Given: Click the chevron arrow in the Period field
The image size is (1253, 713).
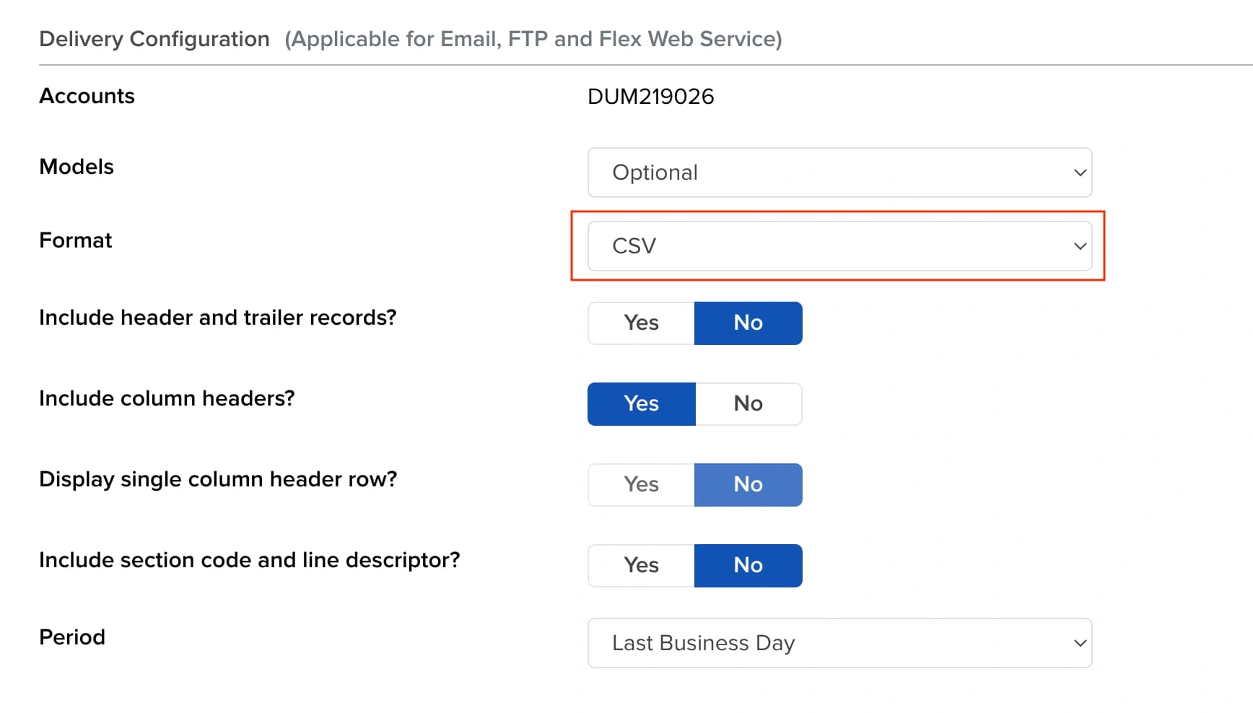Looking at the screenshot, I should coord(1080,643).
